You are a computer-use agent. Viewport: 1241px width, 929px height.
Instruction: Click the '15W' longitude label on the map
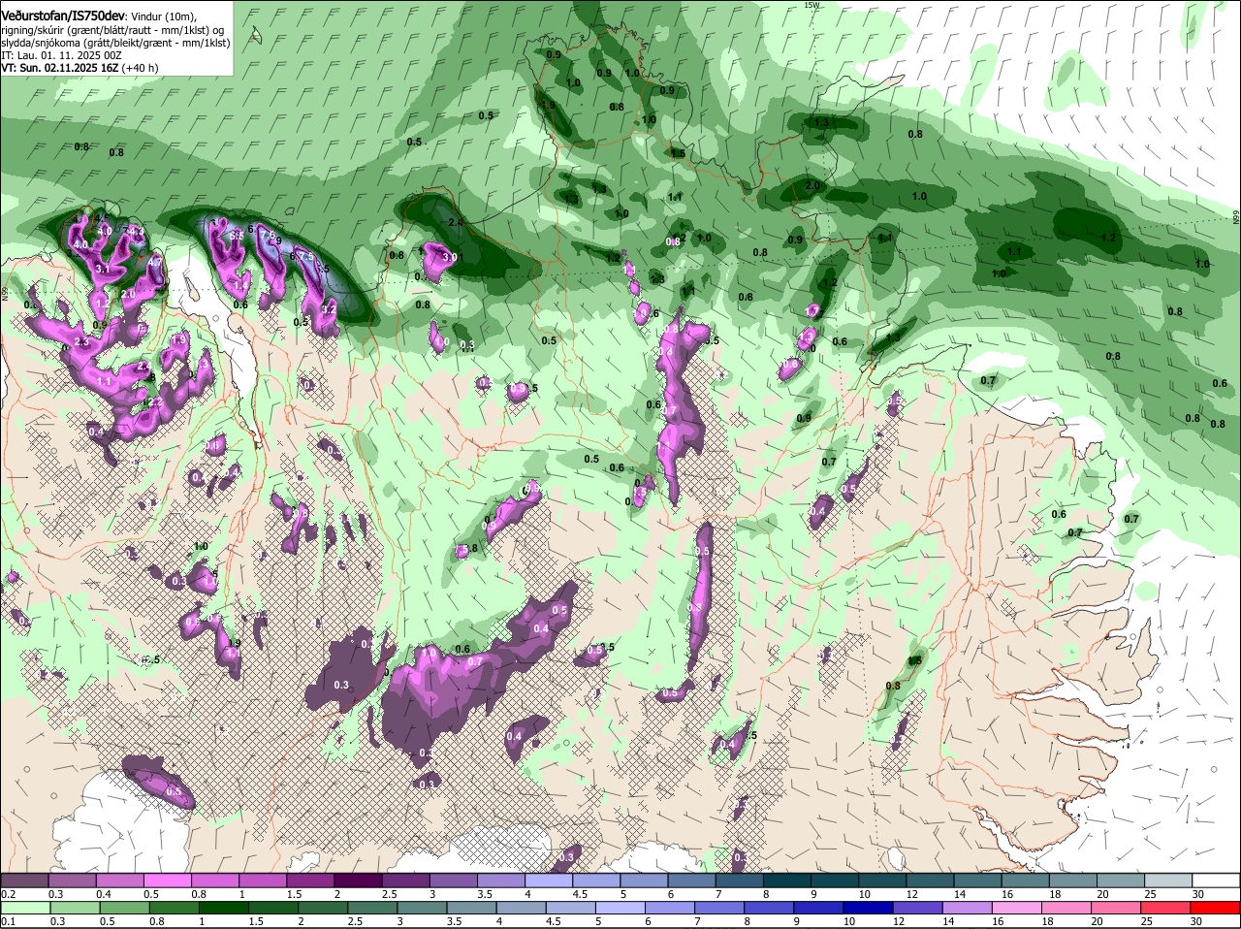point(811,5)
